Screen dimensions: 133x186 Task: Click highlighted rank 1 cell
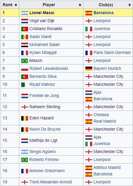point(10,13)
